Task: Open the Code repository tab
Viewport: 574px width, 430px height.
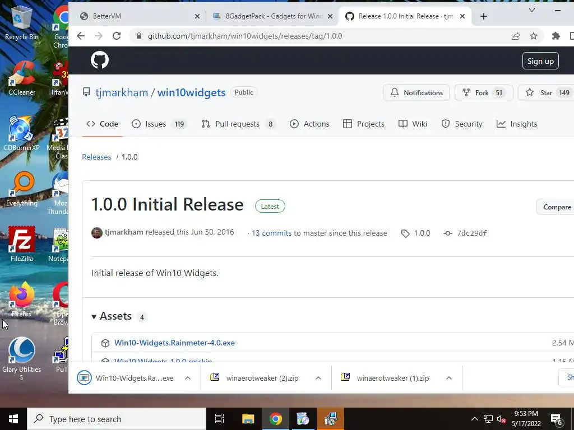Action: coord(102,124)
